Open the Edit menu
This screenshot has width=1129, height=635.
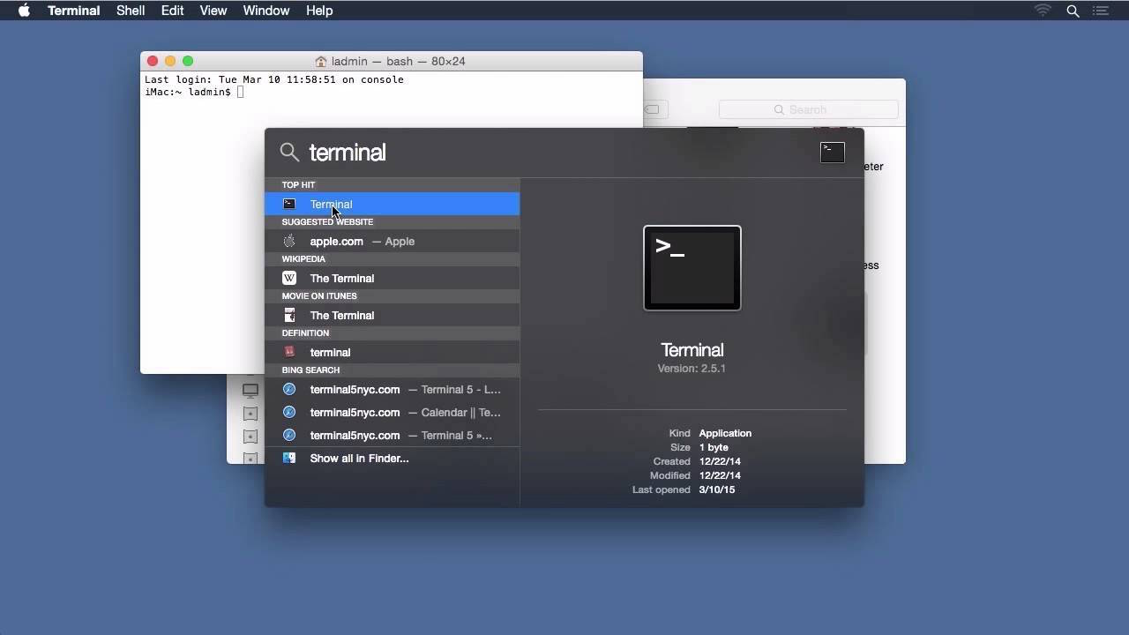(x=172, y=11)
